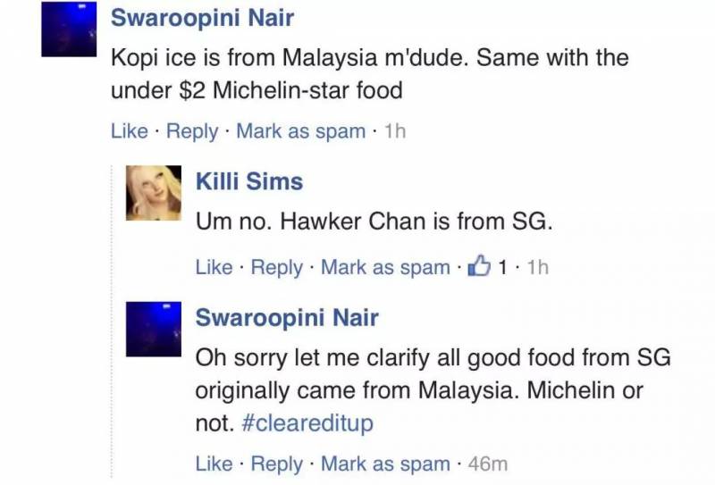Mark the Kopi ice comment as spam
Screen dimensions: 715x485
tap(301, 131)
